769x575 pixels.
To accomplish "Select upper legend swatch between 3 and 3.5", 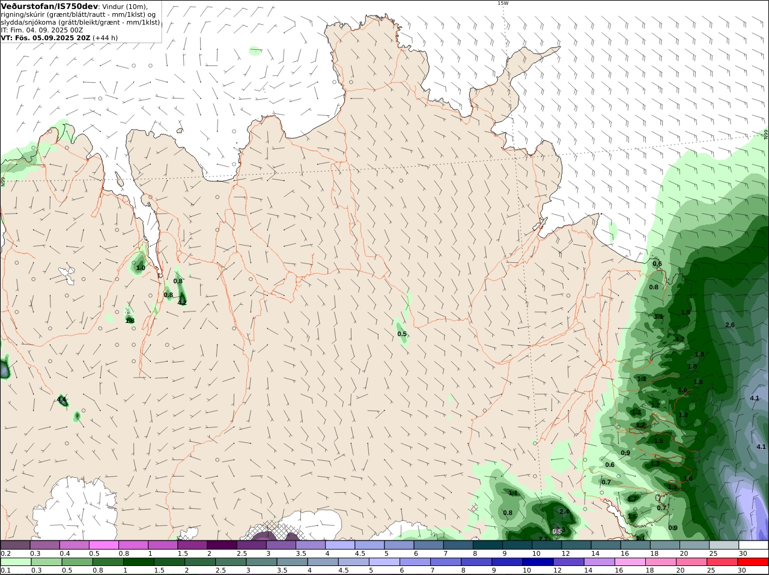I will click(281, 544).
